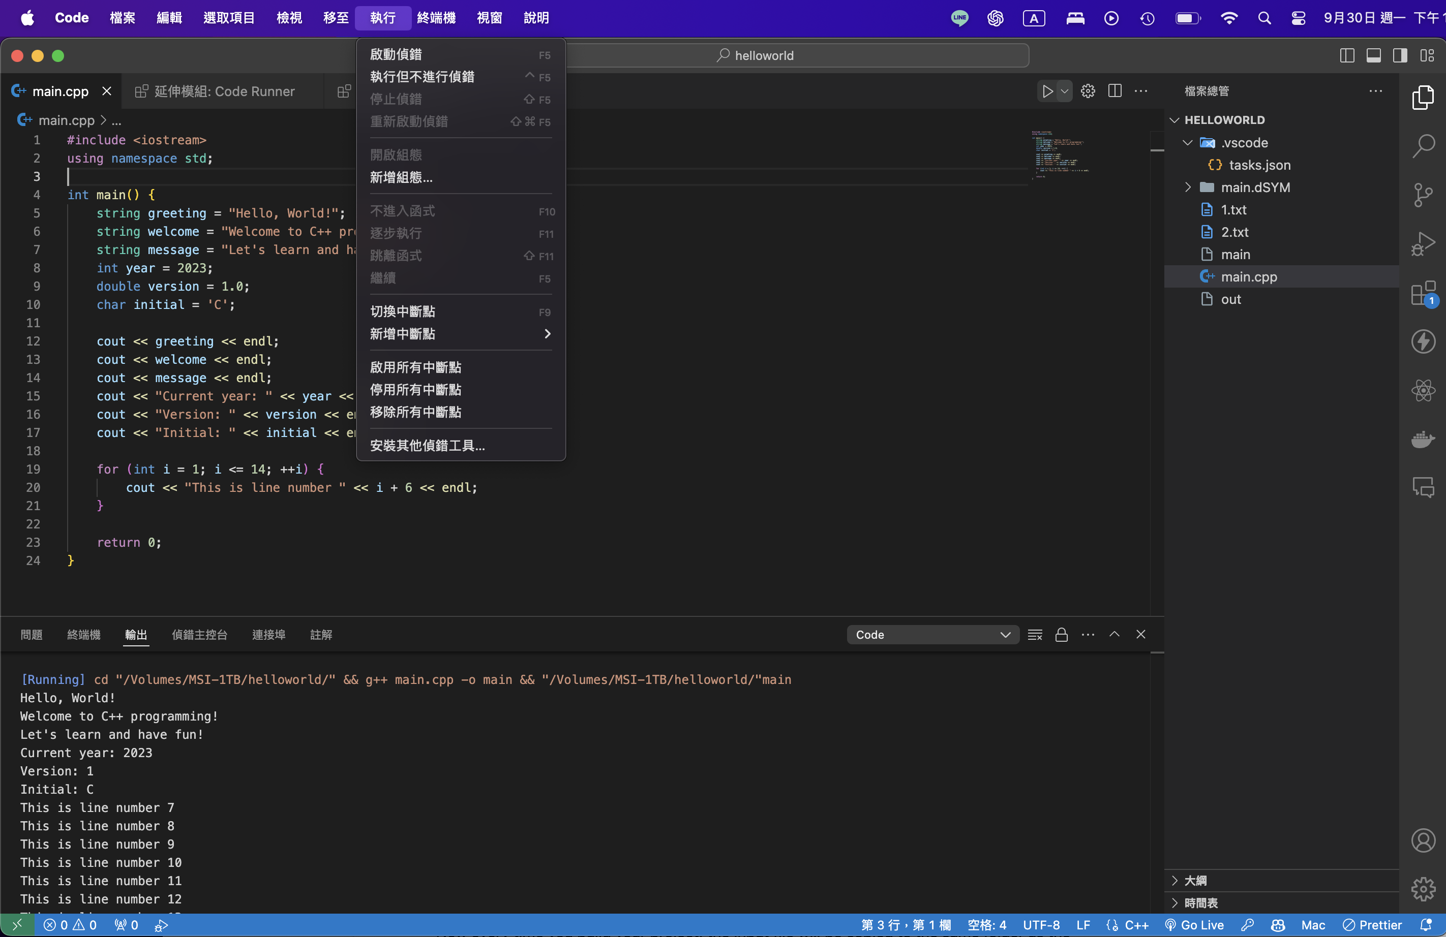The width and height of the screenshot is (1446, 937).
Task: Open macOS Control Center icon
Action: (1299, 18)
